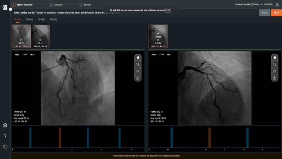Advance to NEXT frame in right viewer
The height and width of the screenshot is (159, 282).
(x=169, y=55)
